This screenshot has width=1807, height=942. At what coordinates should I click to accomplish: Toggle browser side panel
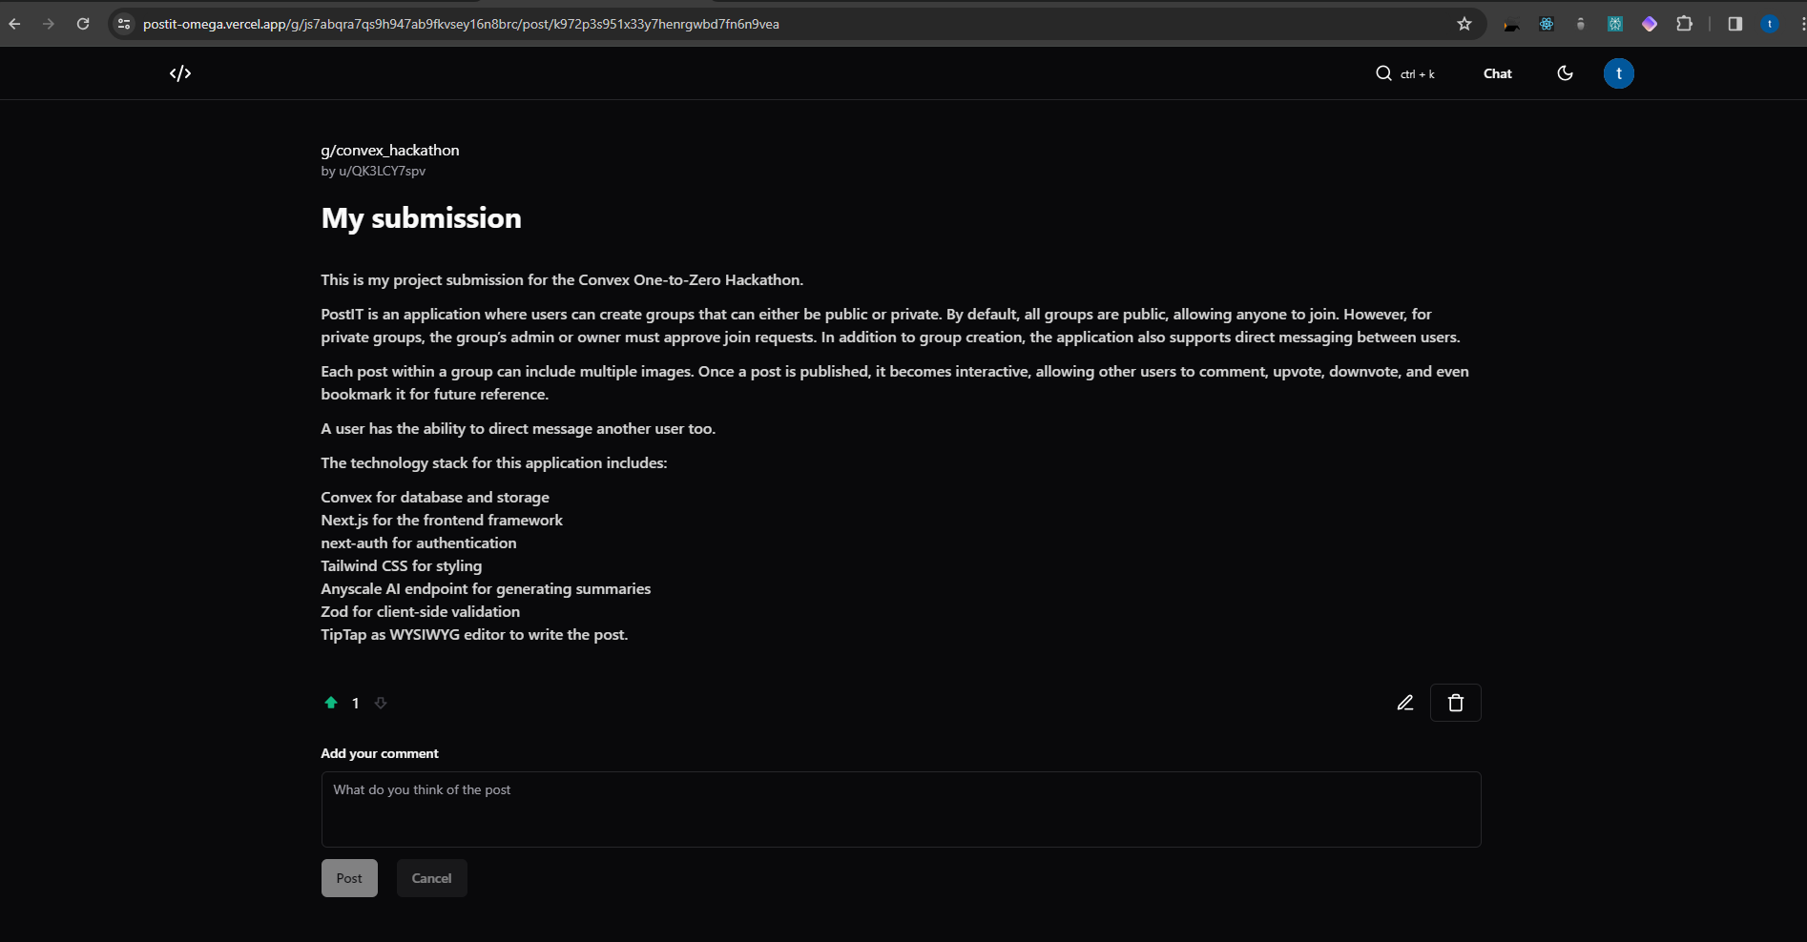[1735, 24]
